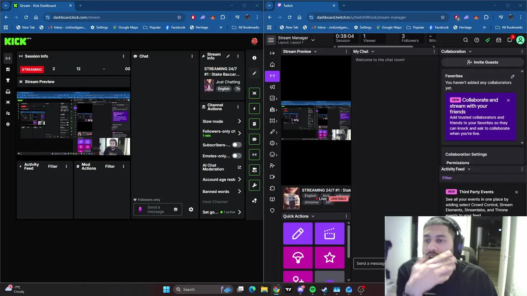This screenshot has height=296, width=527.
Task: Click Twitch clapperboard clip quick action
Action: (329, 234)
